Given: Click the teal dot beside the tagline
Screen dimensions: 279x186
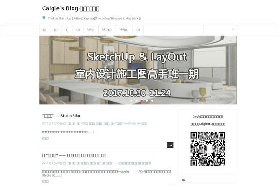Looking at the screenshot, I should (44, 17).
